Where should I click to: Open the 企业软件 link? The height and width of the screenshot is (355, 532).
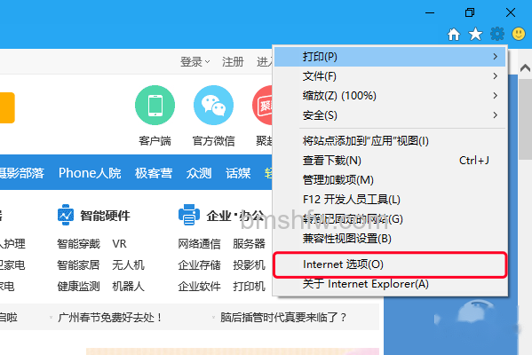199,286
